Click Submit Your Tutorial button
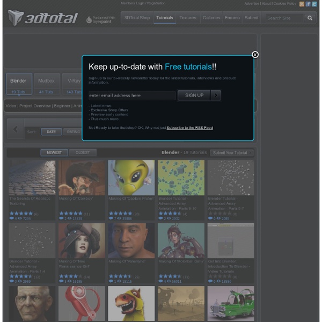This screenshot has width=322, height=322. click(232, 153)
